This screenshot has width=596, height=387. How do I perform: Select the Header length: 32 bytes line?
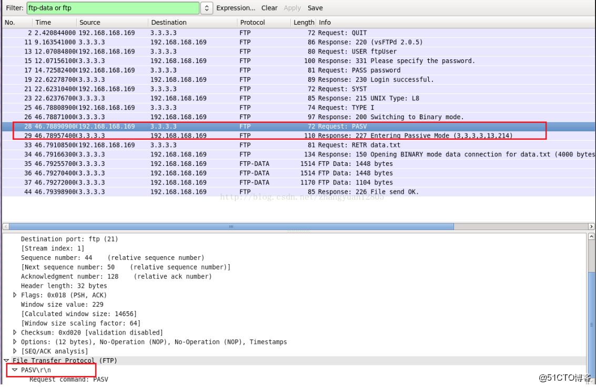[x=64, y=286]
